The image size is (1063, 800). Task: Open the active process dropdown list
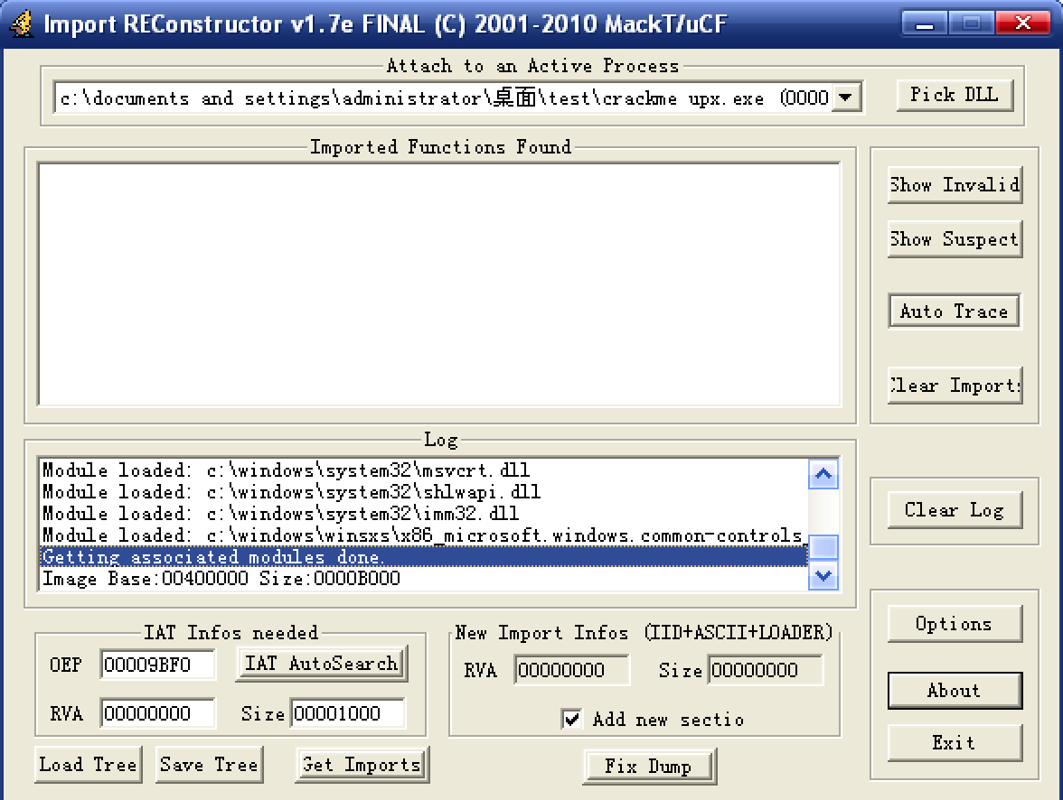(x=845, y=98)
